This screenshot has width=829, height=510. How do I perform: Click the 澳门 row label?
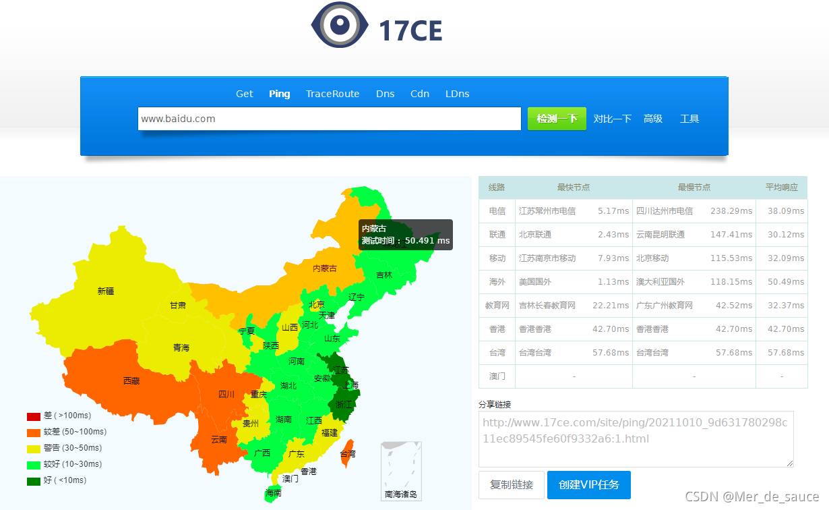point(497,376)
